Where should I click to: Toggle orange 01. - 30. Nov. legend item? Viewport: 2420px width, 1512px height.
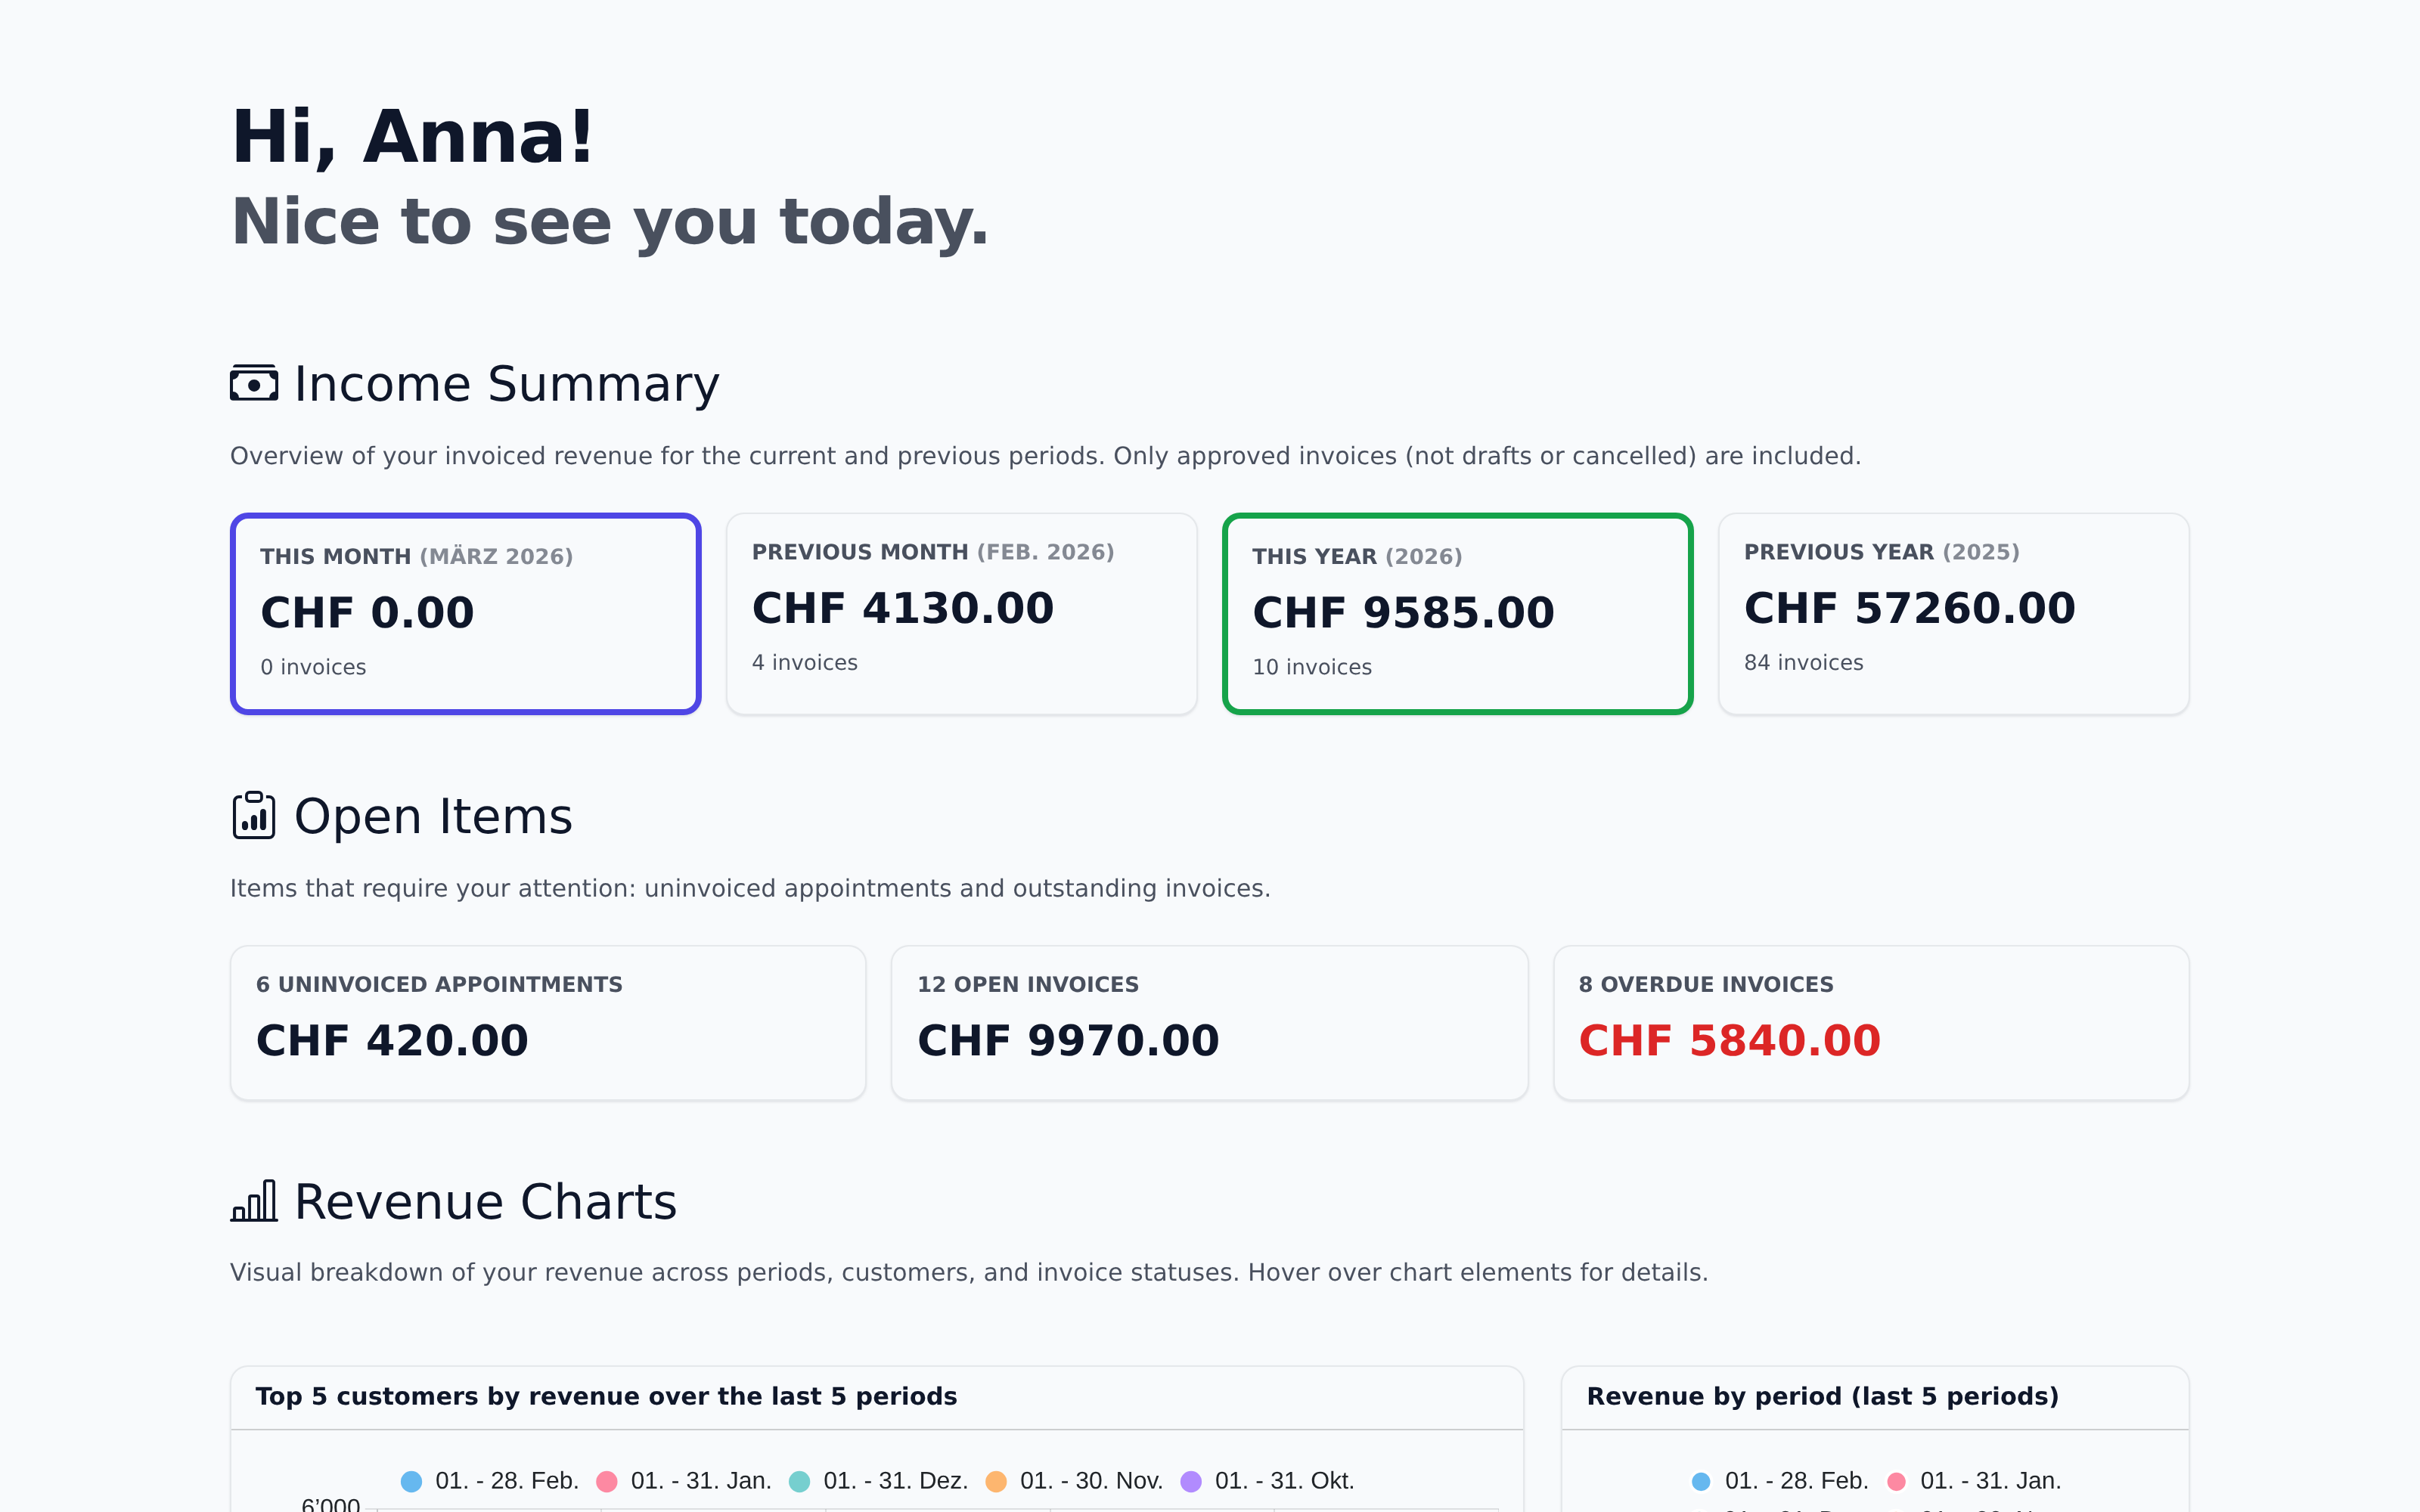click(1074, 1481)
